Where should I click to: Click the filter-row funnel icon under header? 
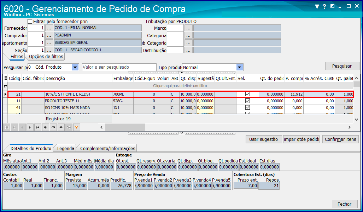[5, 87]
